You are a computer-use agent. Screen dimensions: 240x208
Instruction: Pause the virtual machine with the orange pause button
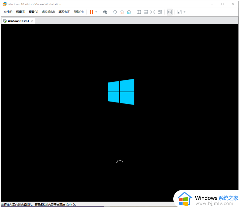pos(91,12)
